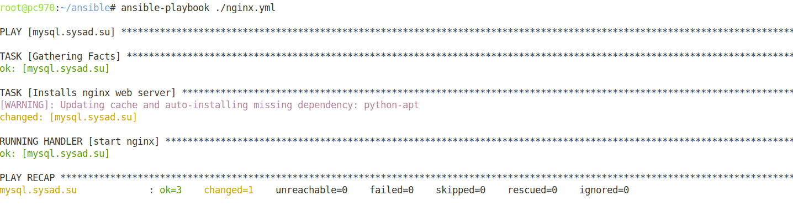Click the changed=1 recap value
The image size is (793, 206).
pos(229,190)
